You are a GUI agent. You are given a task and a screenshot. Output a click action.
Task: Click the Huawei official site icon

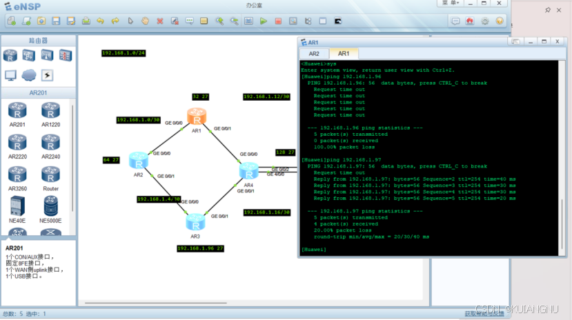pyautogui.click(x=470, y=21)
